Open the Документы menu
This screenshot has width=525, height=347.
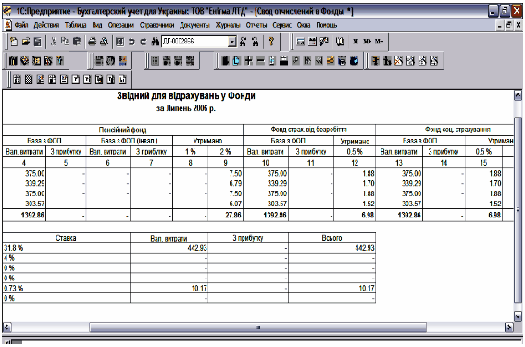pyautogui.click(x=194, y=25)
